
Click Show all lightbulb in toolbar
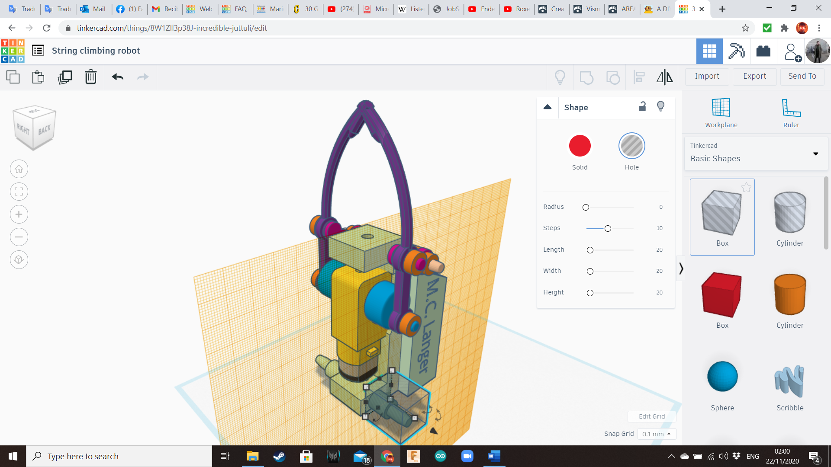560,77
